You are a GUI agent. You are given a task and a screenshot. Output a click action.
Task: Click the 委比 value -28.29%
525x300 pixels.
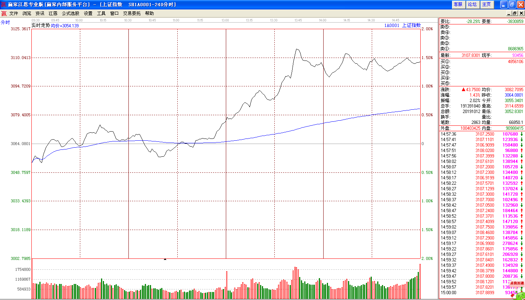click(x=473, y=22)
